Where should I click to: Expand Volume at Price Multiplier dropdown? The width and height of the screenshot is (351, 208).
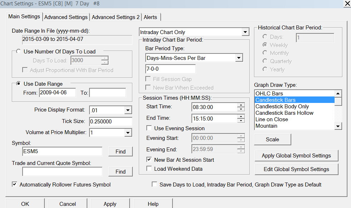(128, 133)
